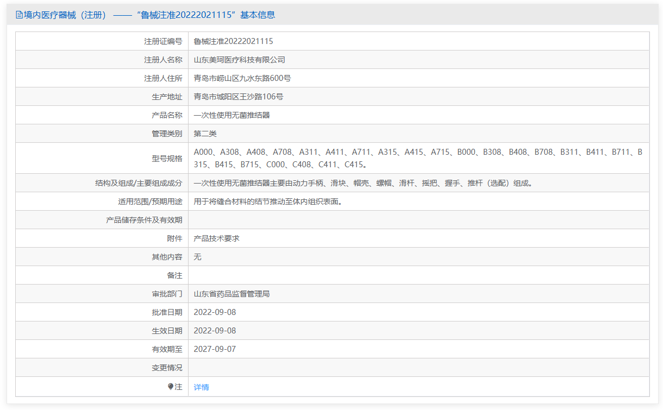Image resolution: width=663 pixels, height=410 pixels.
Task: Click the 第二类 management category value
Action: (x=205, y=134)
